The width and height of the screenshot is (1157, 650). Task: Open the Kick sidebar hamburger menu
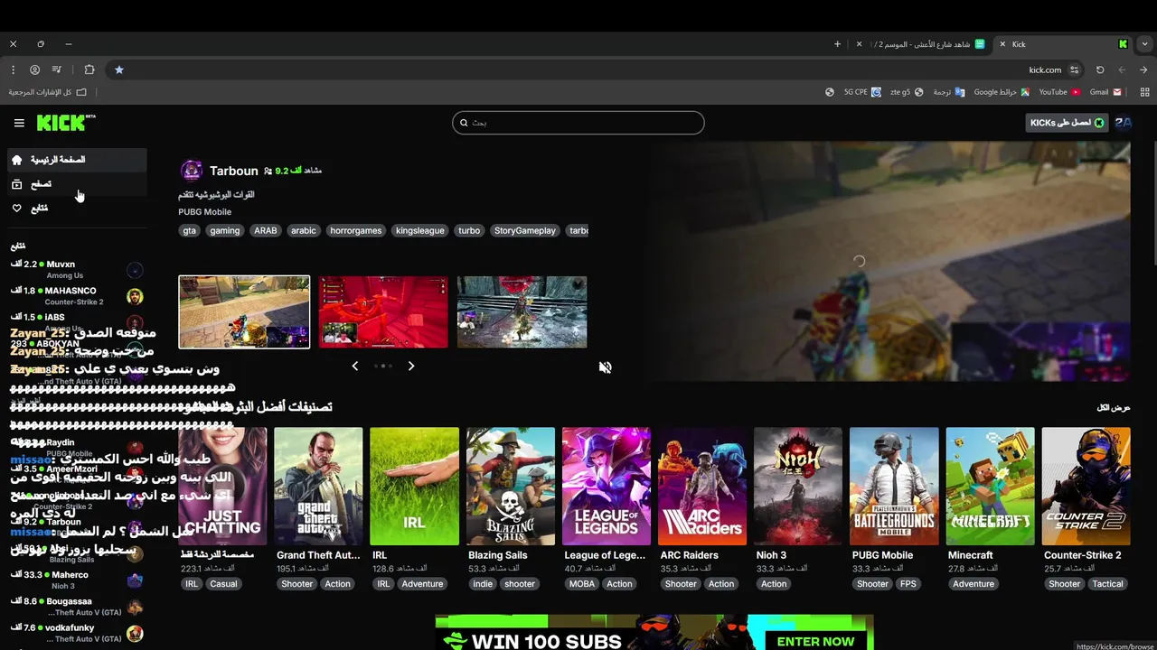click(19, 123)
